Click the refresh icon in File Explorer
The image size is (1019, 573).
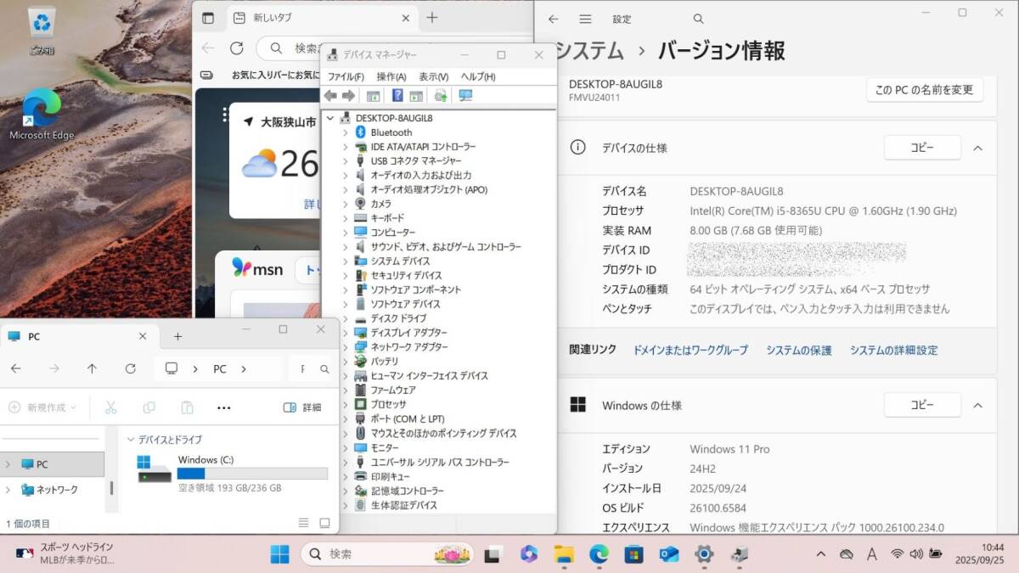pyautogui.click(x=130, y=368)
